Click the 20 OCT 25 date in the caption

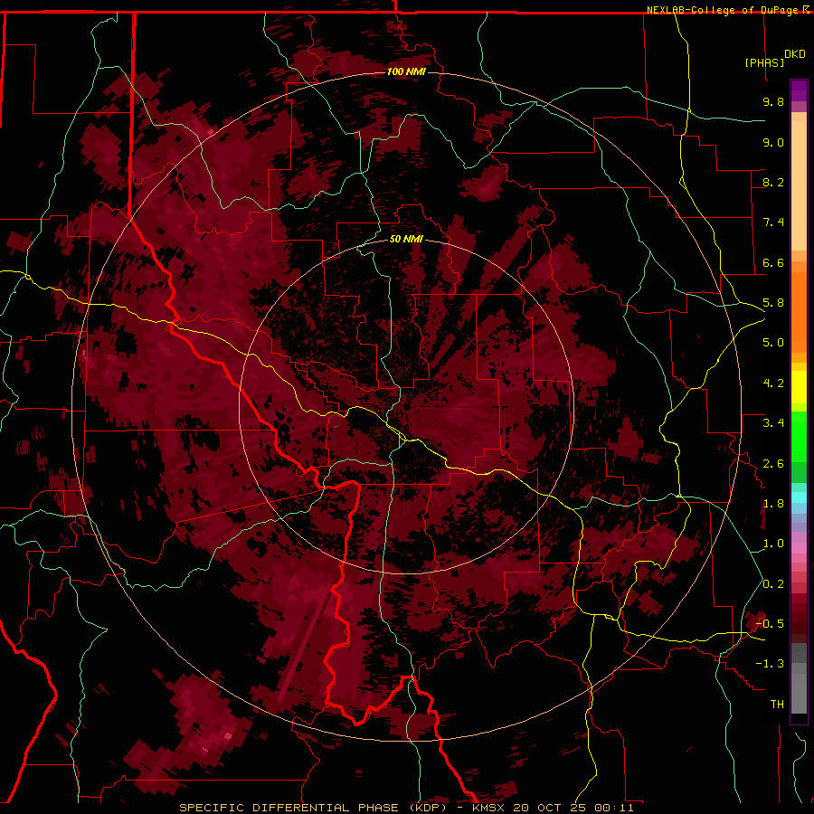click(550, 808)
